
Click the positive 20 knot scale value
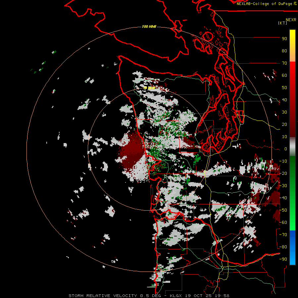tap(284, 124)
